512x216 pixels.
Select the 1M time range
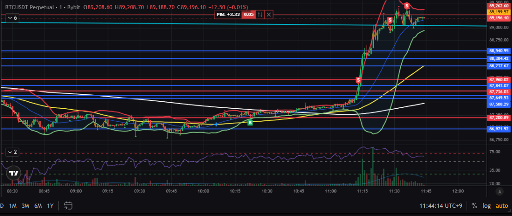tap(13, 205)
